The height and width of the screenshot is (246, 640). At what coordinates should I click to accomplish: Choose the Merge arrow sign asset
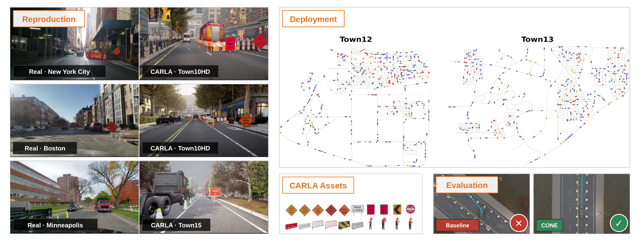(344, 210)
